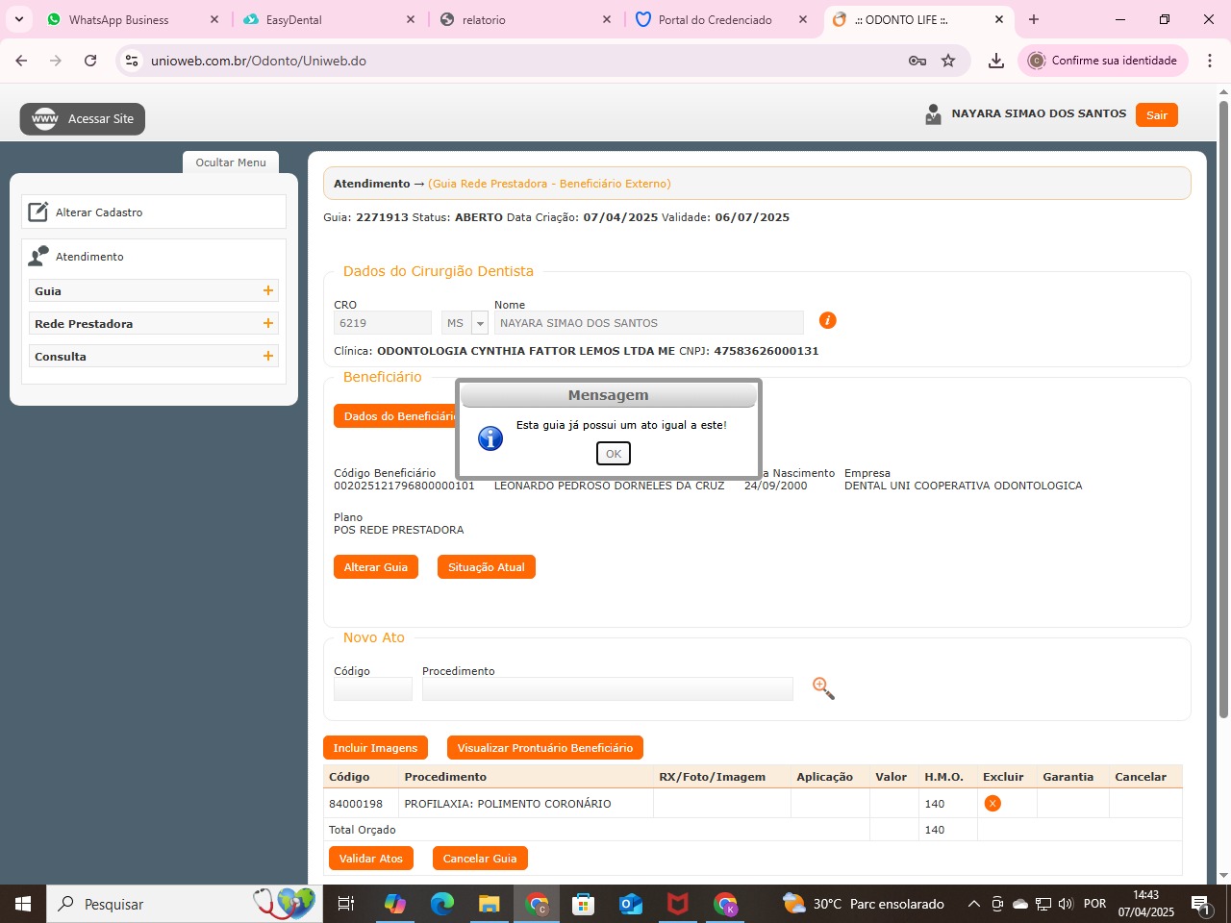Click the Código input field in Novo Ato
Viewport: 1231px width, 923px height.
pyautogui.click(x=372, y=689)
